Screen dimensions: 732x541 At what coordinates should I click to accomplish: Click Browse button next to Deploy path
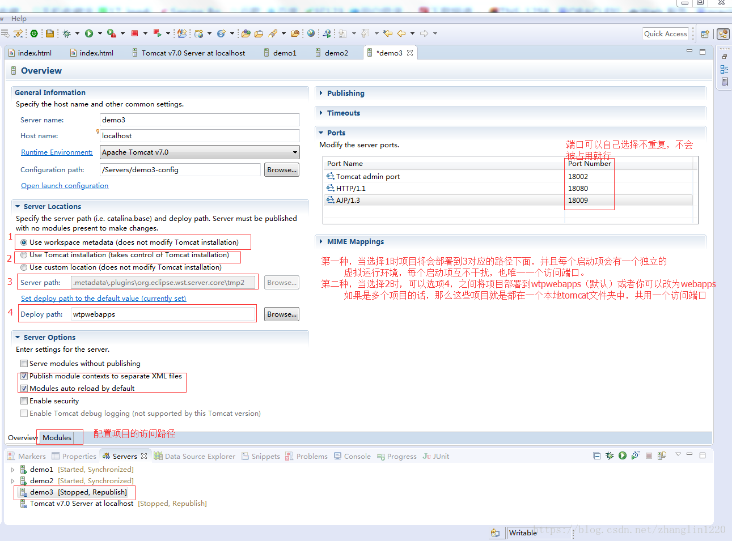pyautogui.click(x=282, y=314)
